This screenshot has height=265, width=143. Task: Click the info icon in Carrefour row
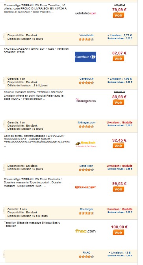tap(4, 81)
